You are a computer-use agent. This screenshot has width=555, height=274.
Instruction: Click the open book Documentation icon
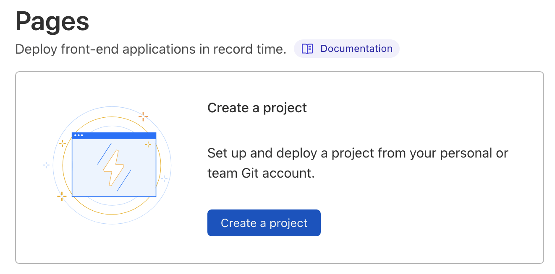point(306,49)
